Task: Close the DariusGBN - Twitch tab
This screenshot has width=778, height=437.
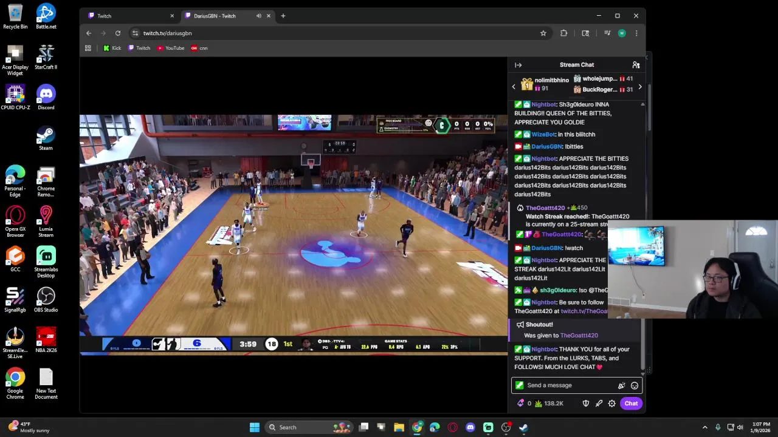Action: 268,16
